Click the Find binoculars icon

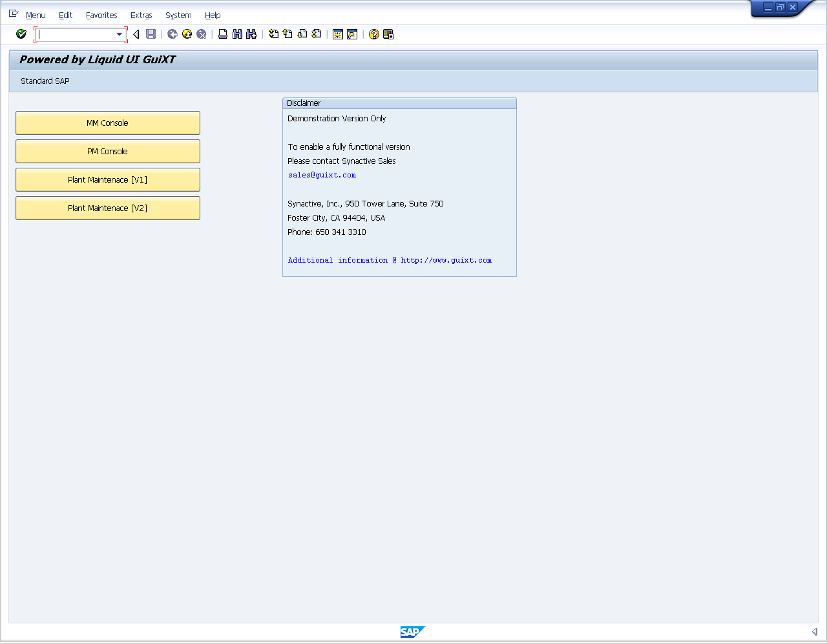pyautogui.click(x=237, y=34)
